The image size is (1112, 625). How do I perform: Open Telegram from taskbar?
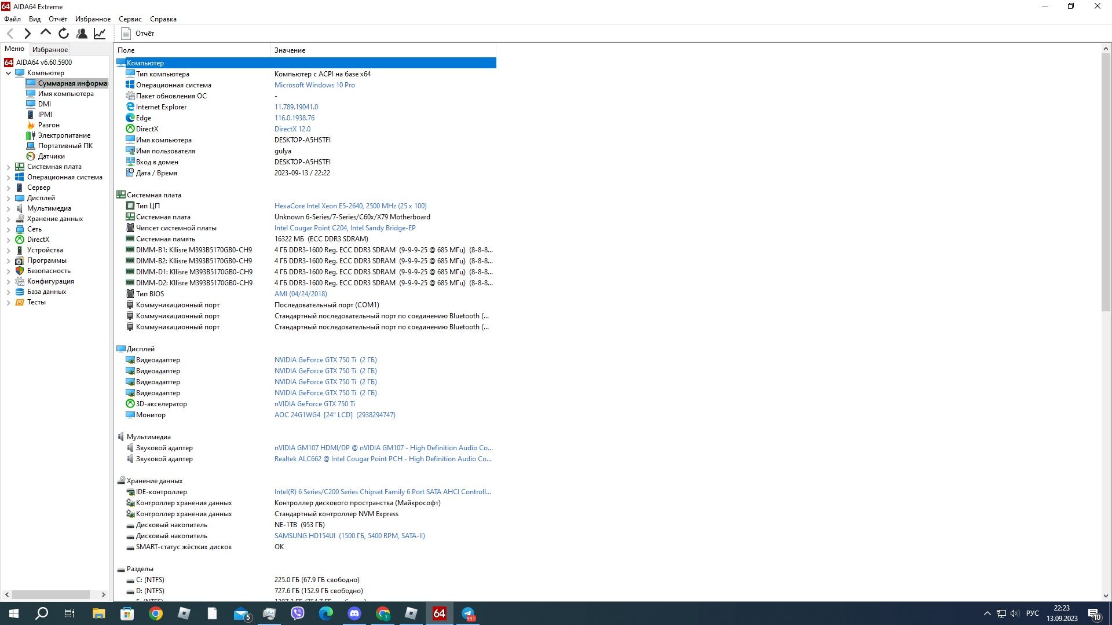pos(468,613)
